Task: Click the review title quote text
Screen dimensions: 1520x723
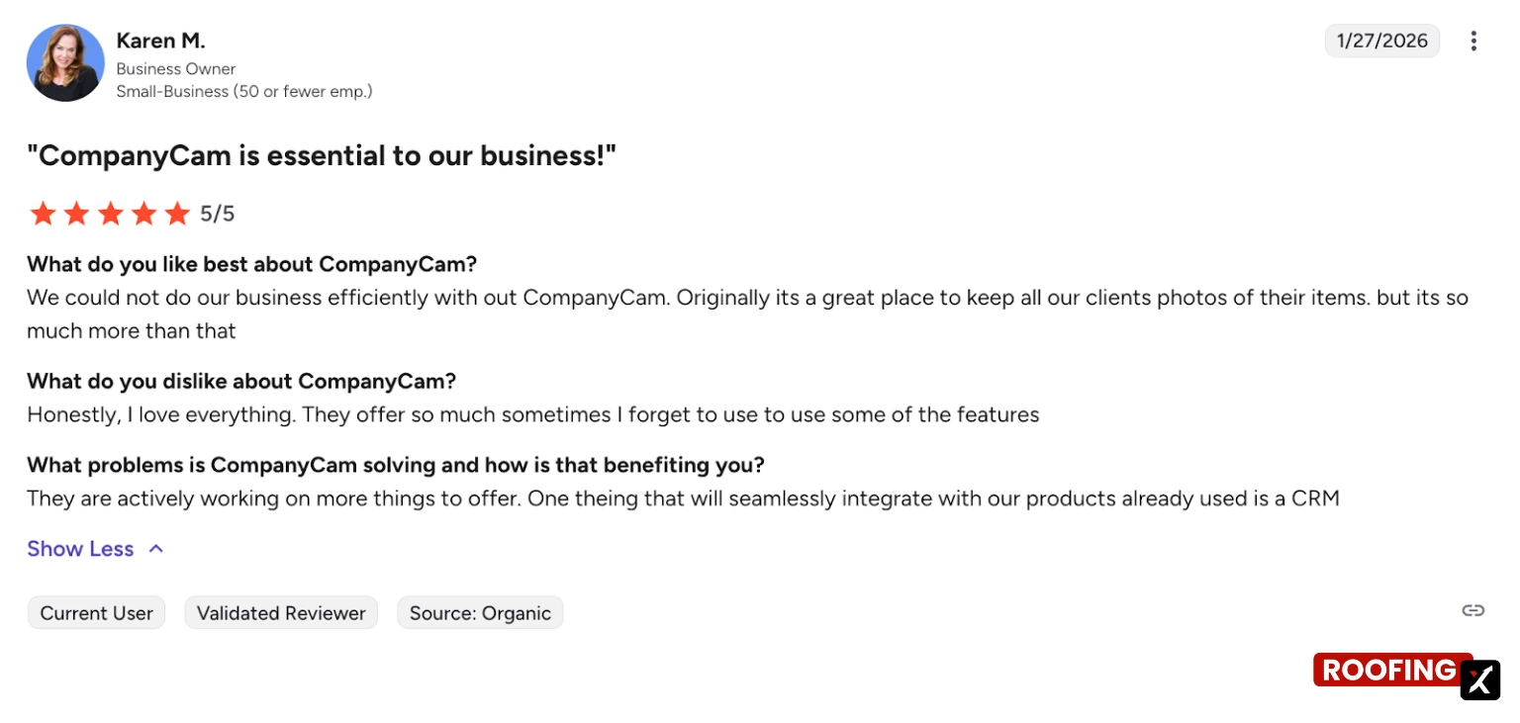Action: coord(322,155)
